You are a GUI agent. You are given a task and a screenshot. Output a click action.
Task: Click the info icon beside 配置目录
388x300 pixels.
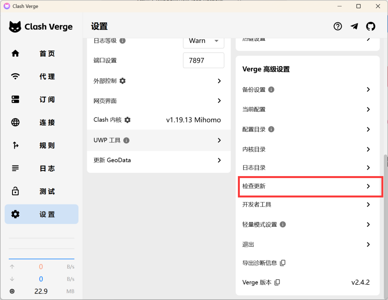pyautogui.click(x=271, y=129)
